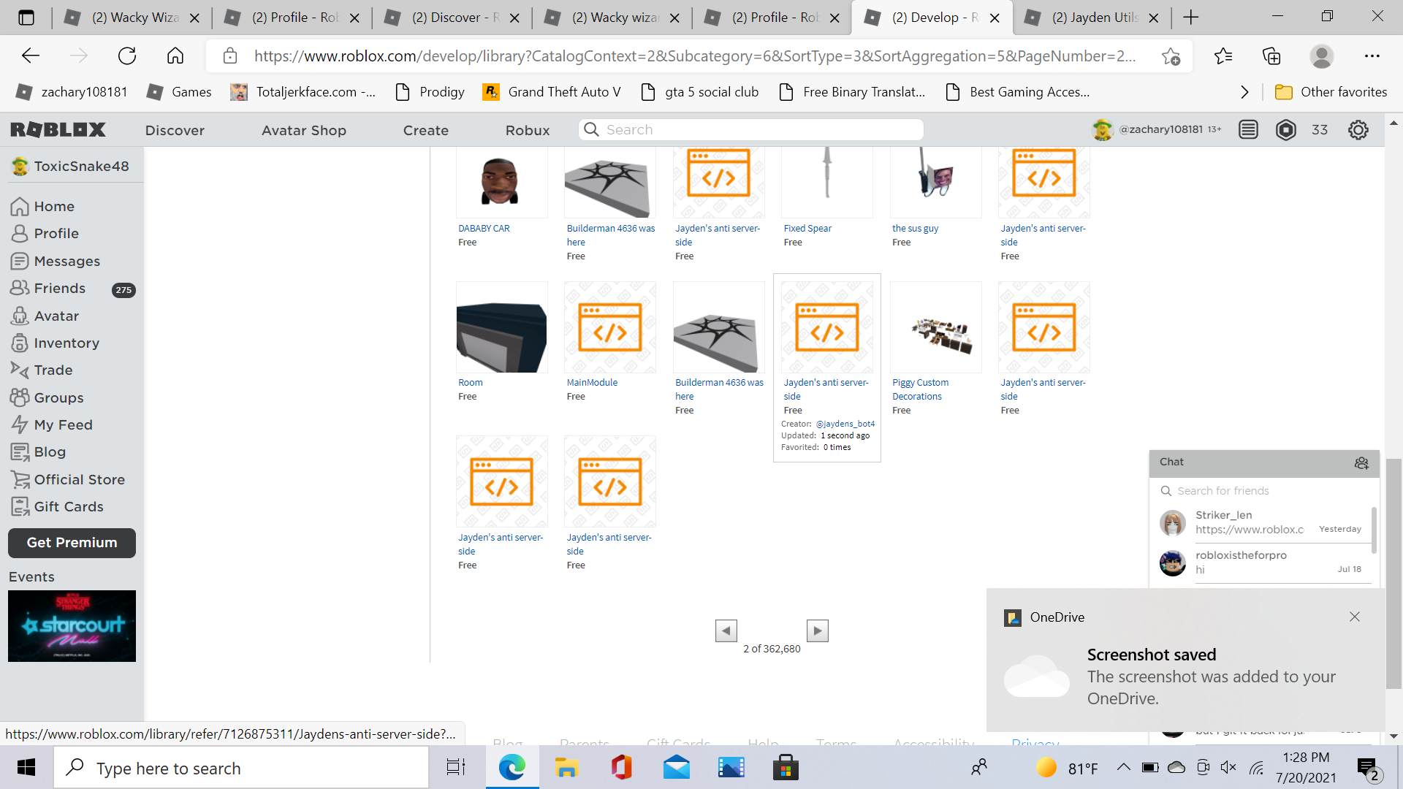This screenshot has height=789, width=1403.
Task: Expand hidden favorites with the chevron
Action: point(1244,91)
